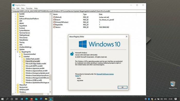Click the Repairable string value icon
The width and height of the screenshot is (180, 101).
click(x=54, y=25)
